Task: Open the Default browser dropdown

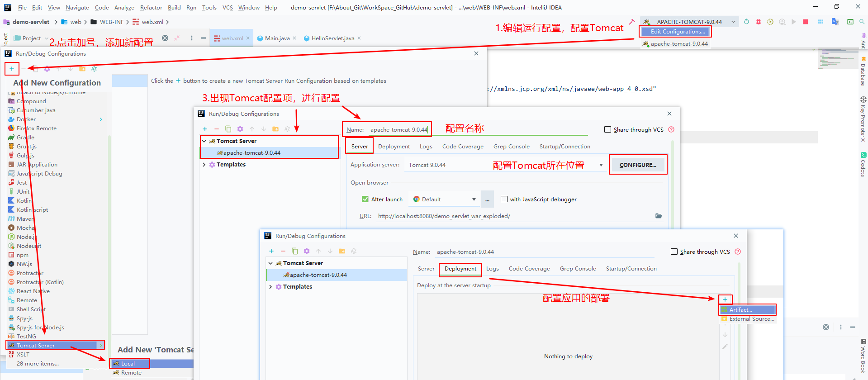Action: 444,199
